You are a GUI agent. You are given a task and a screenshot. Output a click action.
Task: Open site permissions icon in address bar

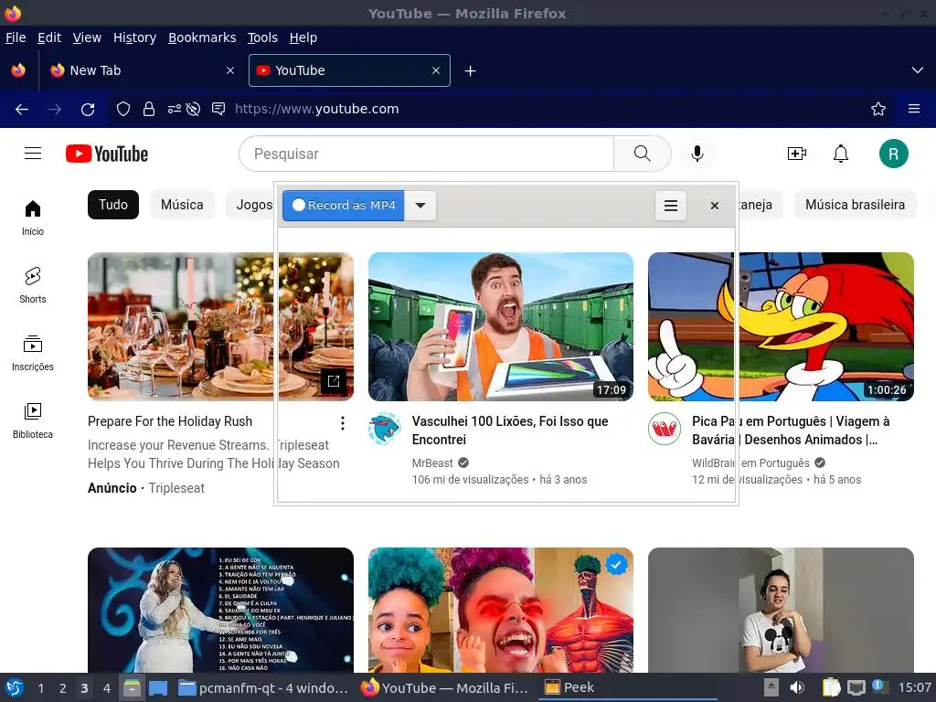click(x=175, y=109)
